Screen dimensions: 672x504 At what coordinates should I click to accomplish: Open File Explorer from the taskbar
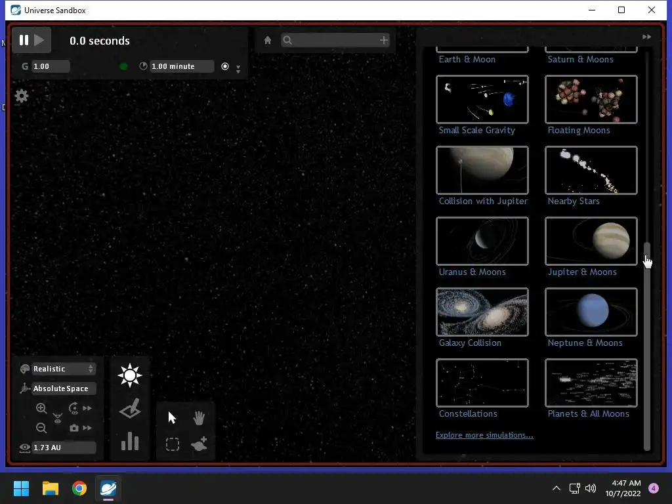coord(50,488)
